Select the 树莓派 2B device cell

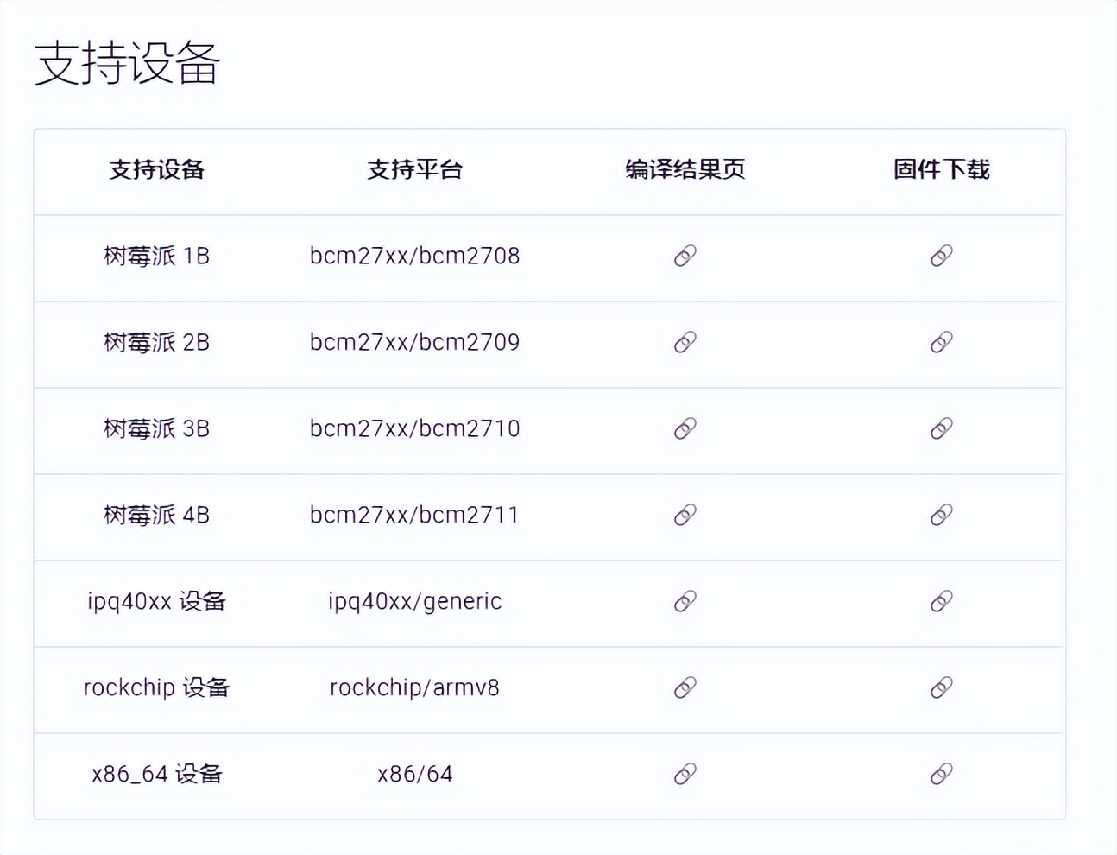156,342
